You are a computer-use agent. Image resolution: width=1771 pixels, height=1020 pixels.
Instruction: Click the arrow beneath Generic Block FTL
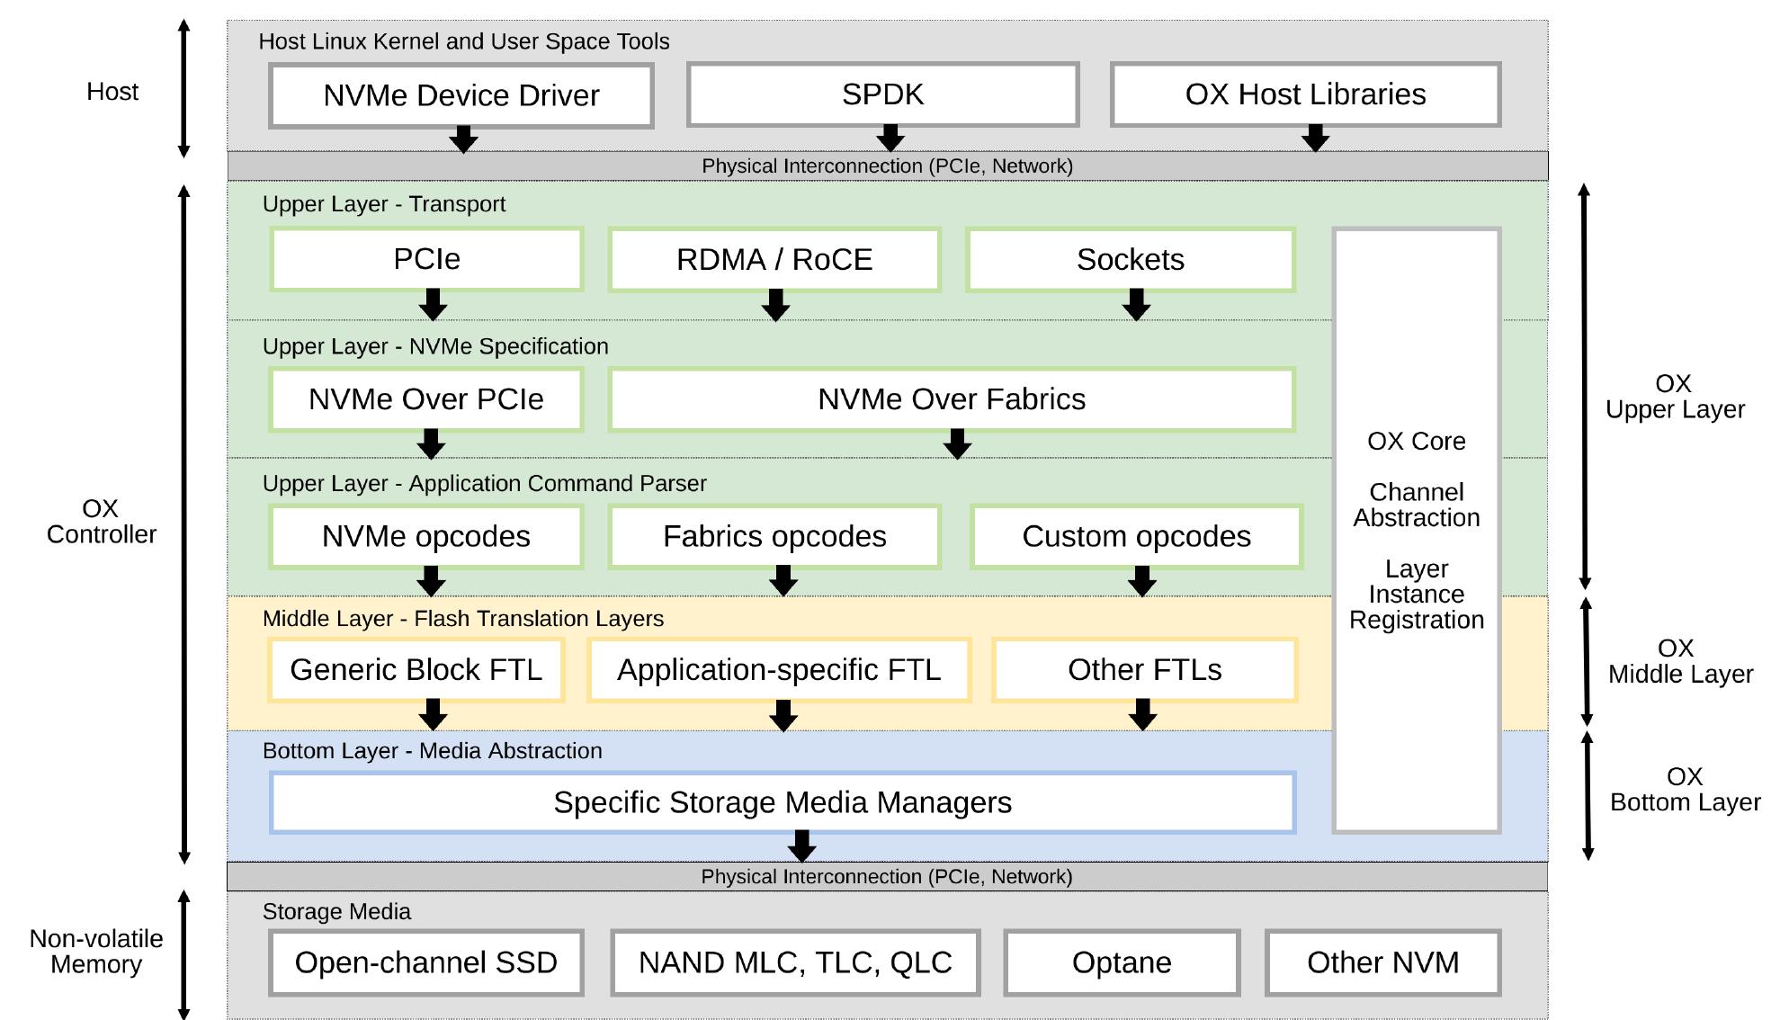click(433, 715)
